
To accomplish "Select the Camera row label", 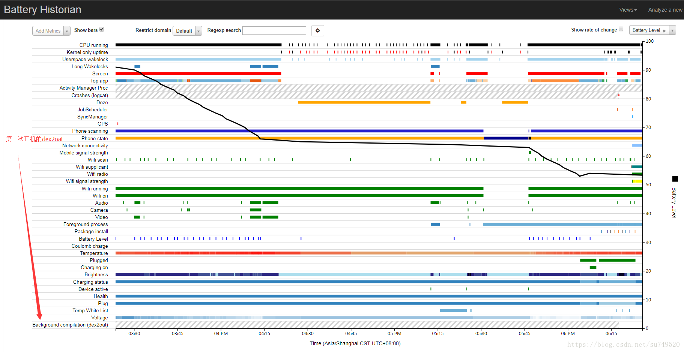I will [99, 210].
